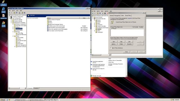
Task: Expand Software Settings under User Configuration
Action: point(11,20)
